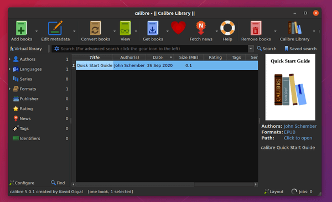
Task: Click the scrollbar right arrow
Action: click(x=256, y=184)
